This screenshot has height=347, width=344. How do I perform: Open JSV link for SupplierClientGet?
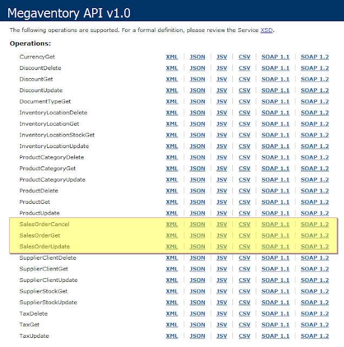(222, 269)
